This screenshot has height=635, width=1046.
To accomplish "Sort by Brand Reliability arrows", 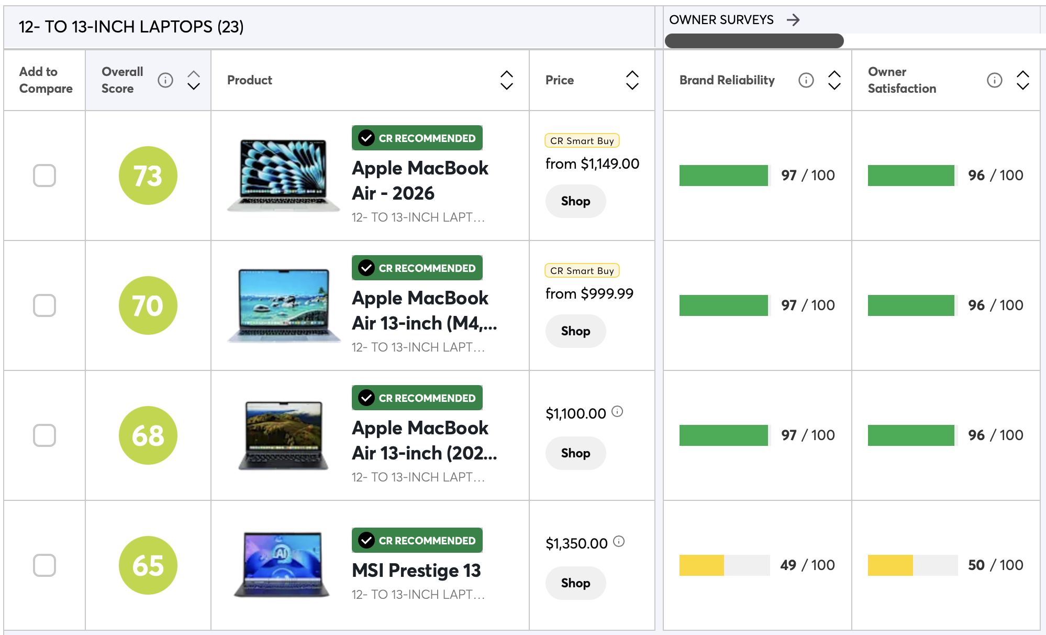I will [x=834, y=80].
